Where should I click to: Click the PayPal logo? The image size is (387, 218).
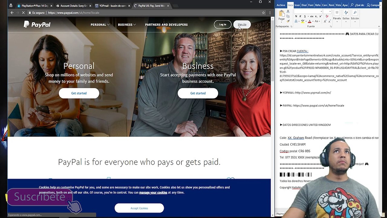point(37,25)
